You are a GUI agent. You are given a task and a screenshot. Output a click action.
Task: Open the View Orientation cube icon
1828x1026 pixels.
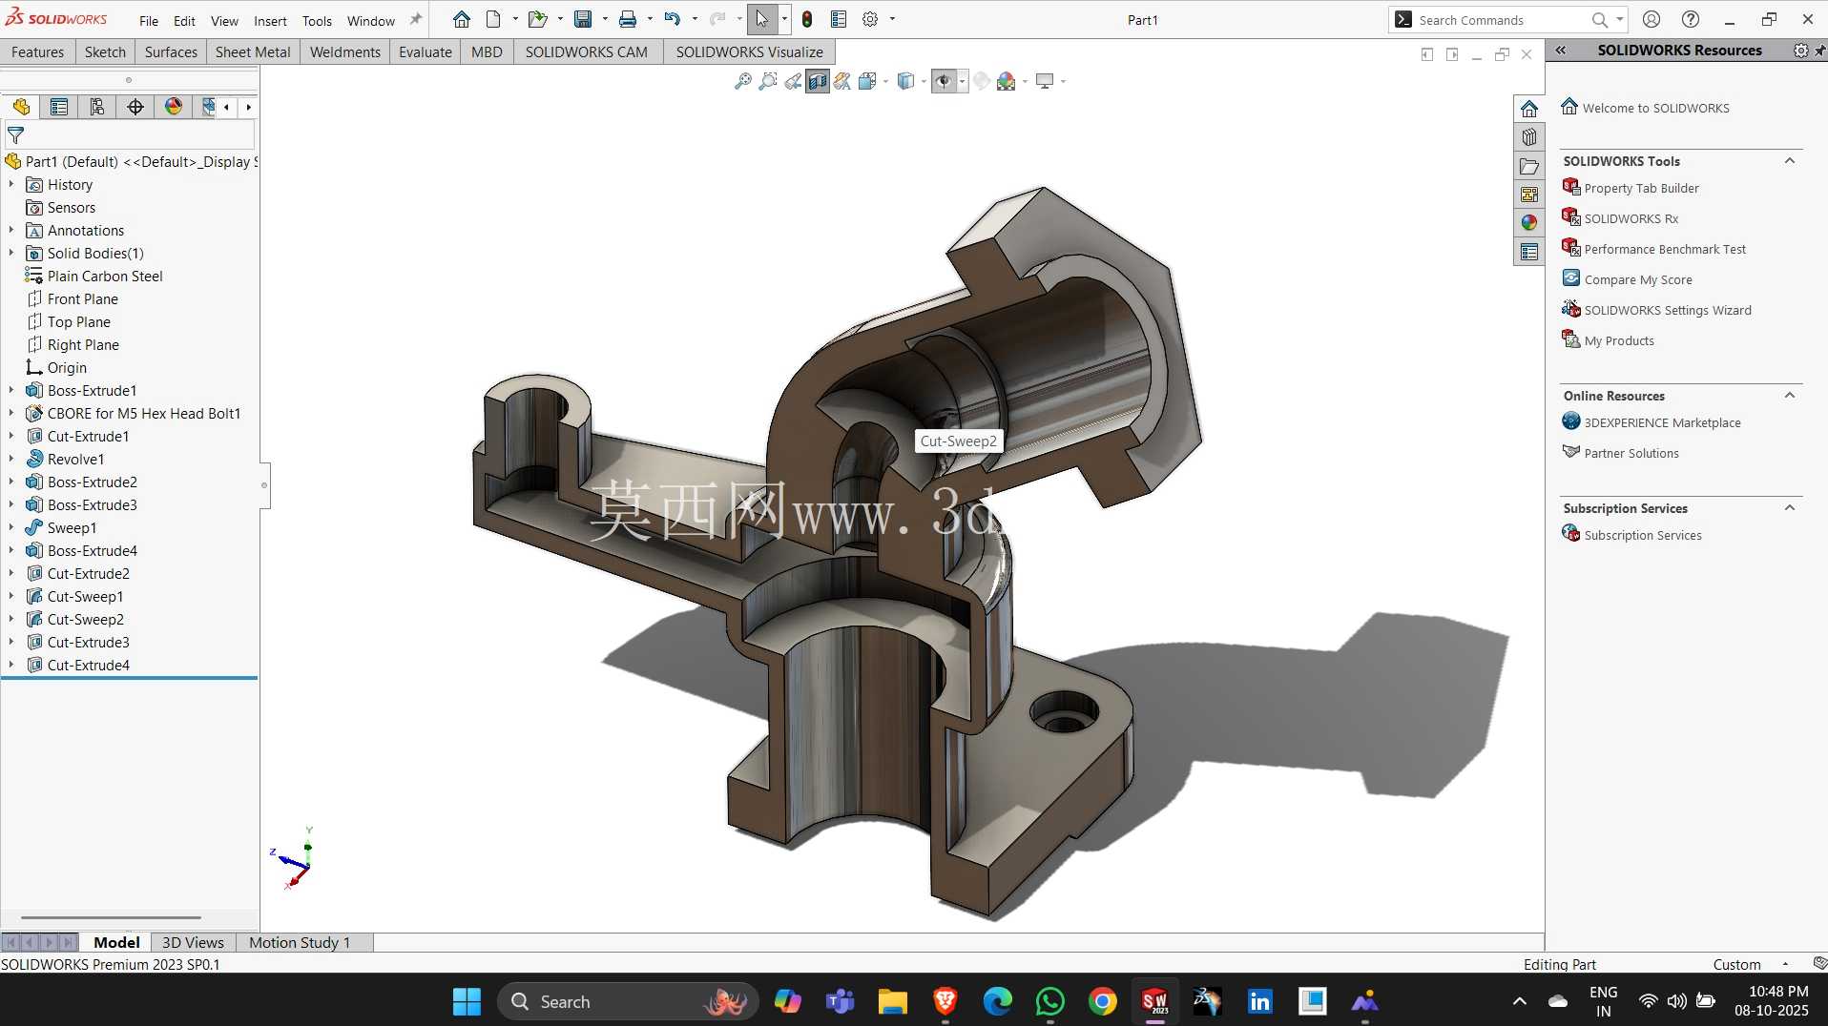click(x=867, y=82)
